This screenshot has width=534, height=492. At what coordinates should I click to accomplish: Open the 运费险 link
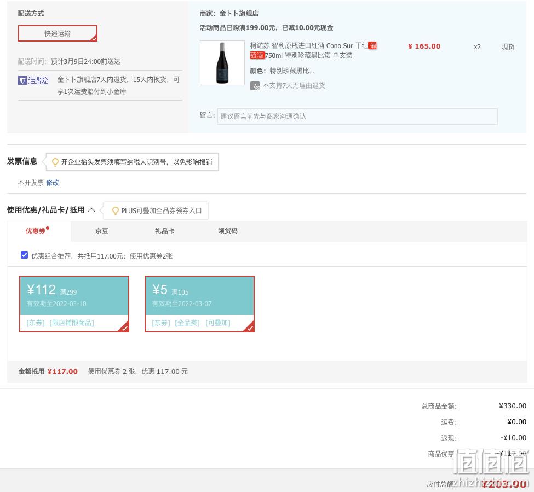pos(38,80)
